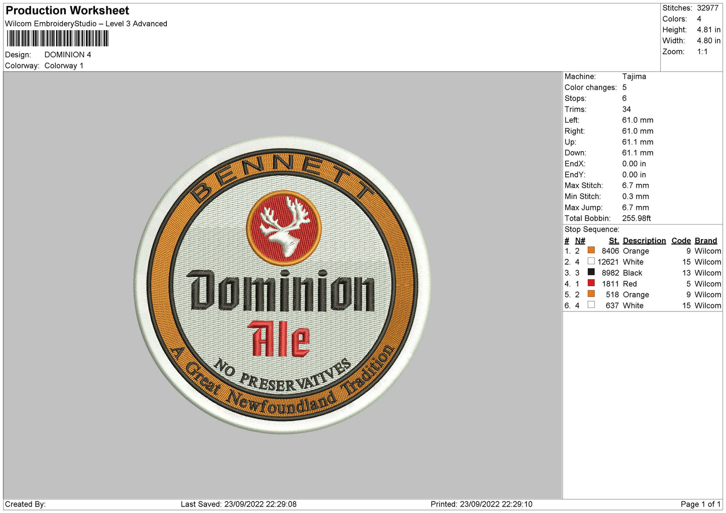Click the red swatch in stop 4
This screenshot has height=513, width=726.
pyautogui.click(x=591, y=283)
